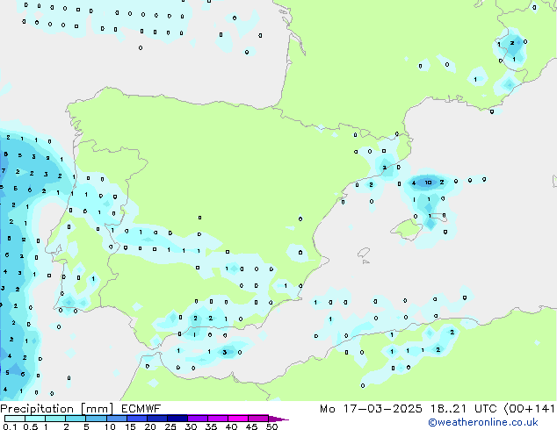Click the 0.1–0.5 mm lightest legend swatch
Viewport: 557px width, 430px height.
tap(15, 419)
